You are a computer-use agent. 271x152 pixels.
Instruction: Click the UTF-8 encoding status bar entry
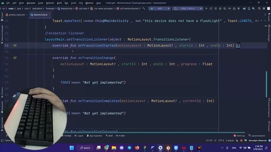221,141
